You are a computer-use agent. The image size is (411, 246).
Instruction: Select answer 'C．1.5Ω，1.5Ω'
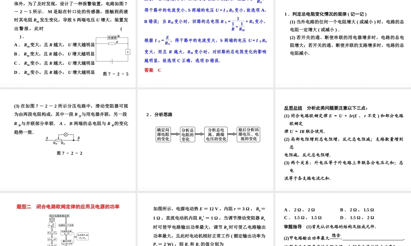tap(303, 217)
